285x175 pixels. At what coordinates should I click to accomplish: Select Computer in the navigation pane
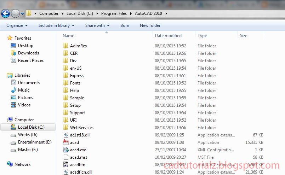24,120
